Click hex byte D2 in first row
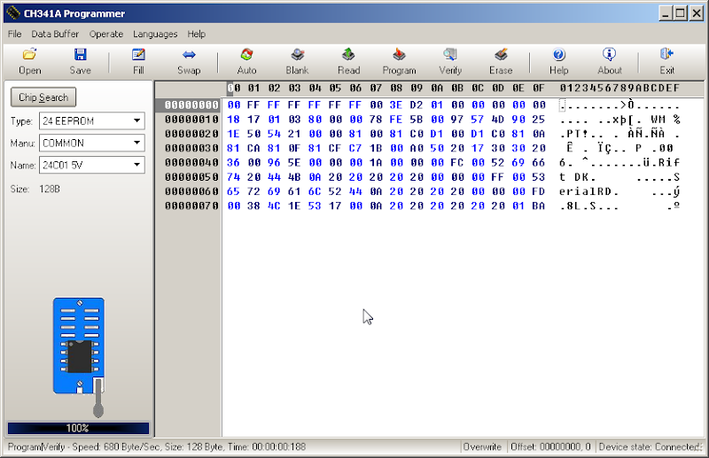The image size is (709, 458). [x=417, y=105]
